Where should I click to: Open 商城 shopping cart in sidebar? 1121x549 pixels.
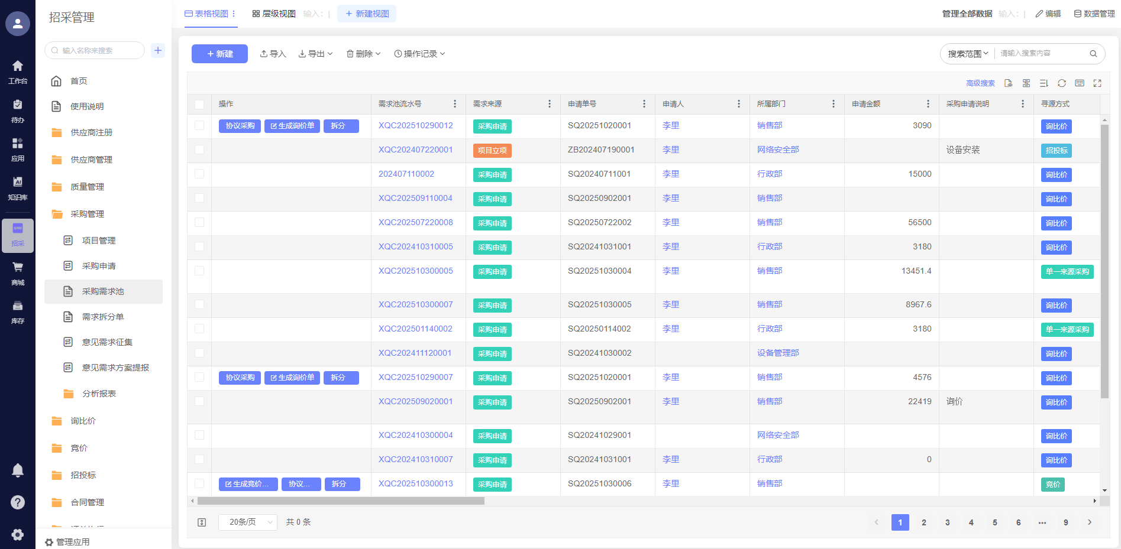coord(18,273)
